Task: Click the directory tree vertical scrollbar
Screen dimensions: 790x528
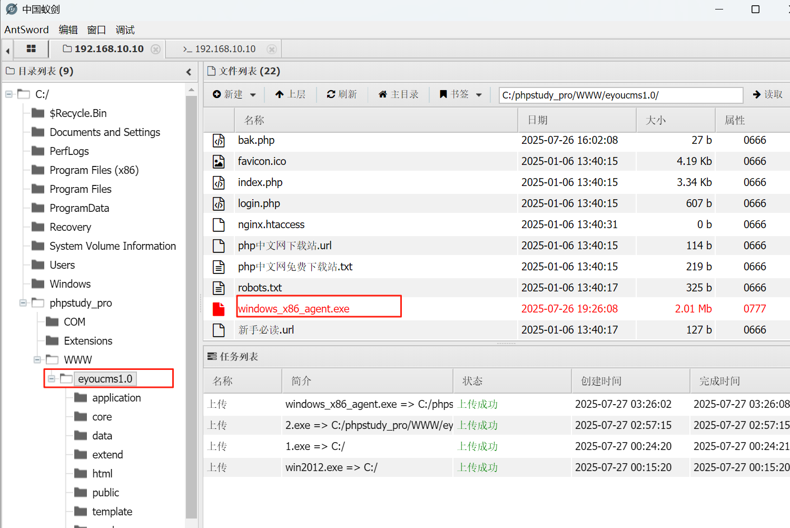Action: point(191,307)
